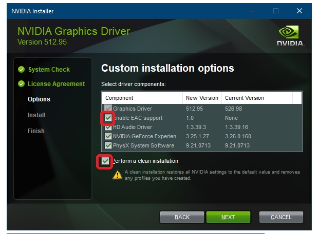318x234 pixels.
Task: Click the green checkmark beside License Agreement
Action: (21, 84)
